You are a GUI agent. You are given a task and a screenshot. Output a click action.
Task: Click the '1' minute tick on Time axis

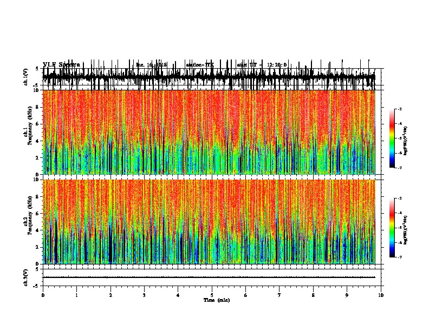[x=76, y=295]
